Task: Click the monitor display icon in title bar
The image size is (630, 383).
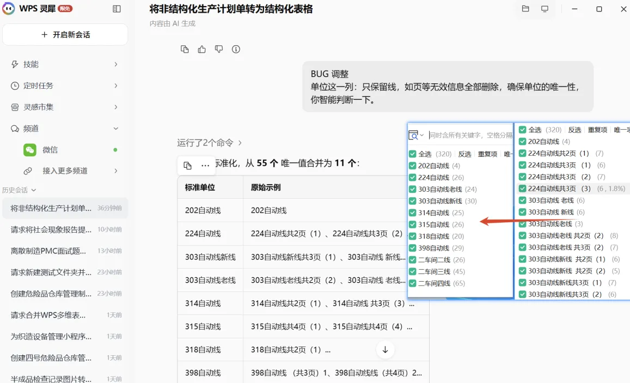Action: pos(545,8)
